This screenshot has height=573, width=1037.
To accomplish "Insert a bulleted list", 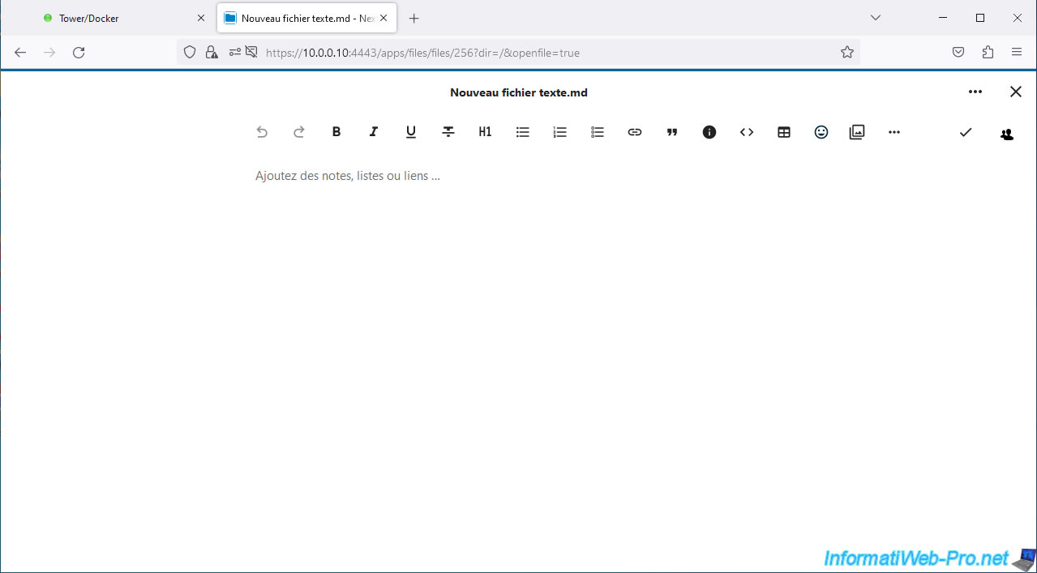I will point(523,132).
